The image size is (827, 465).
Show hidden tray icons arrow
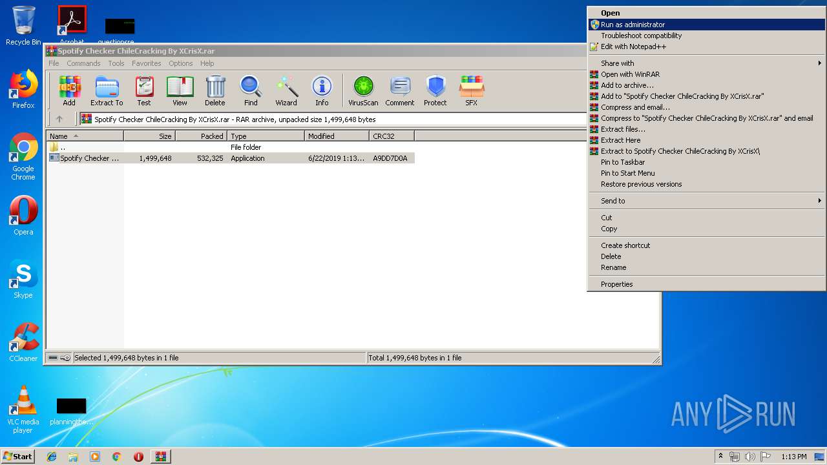[720, 457]
